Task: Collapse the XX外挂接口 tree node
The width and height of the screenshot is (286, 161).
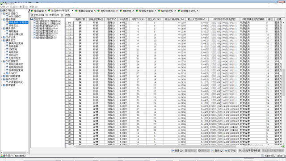Action: click(2, 13)
